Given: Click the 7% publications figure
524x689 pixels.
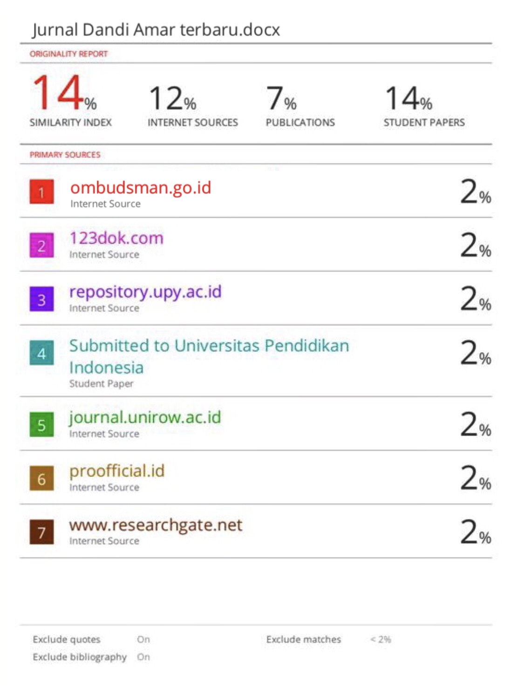Looking at the screenshot, I should 281,98.
